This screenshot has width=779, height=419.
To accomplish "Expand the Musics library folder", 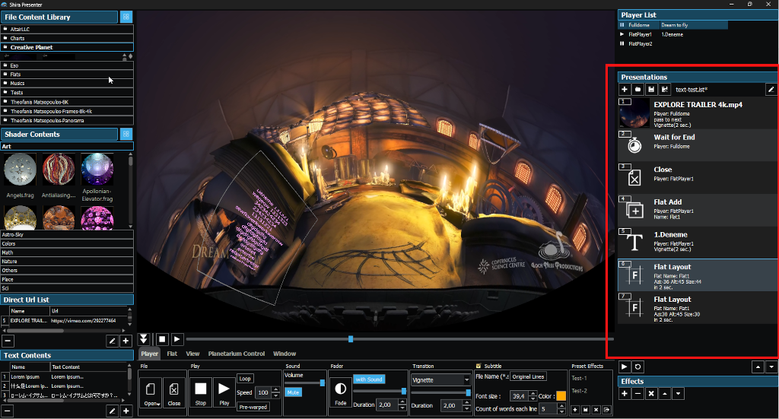I will tap(67, 83).
